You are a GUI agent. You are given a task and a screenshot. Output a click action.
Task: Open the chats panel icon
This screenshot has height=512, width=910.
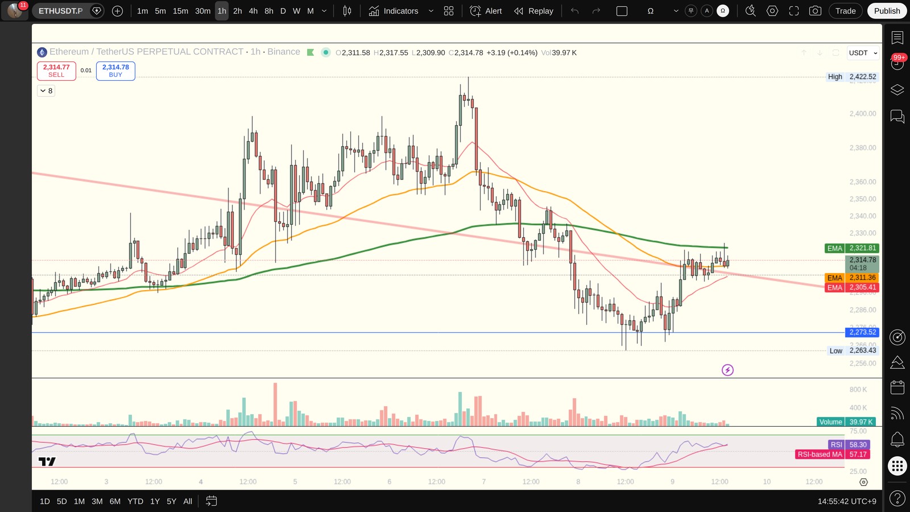point(897,117)
